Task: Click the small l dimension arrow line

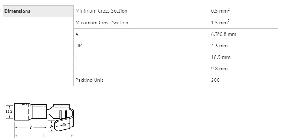Action: tap(30, 127)
